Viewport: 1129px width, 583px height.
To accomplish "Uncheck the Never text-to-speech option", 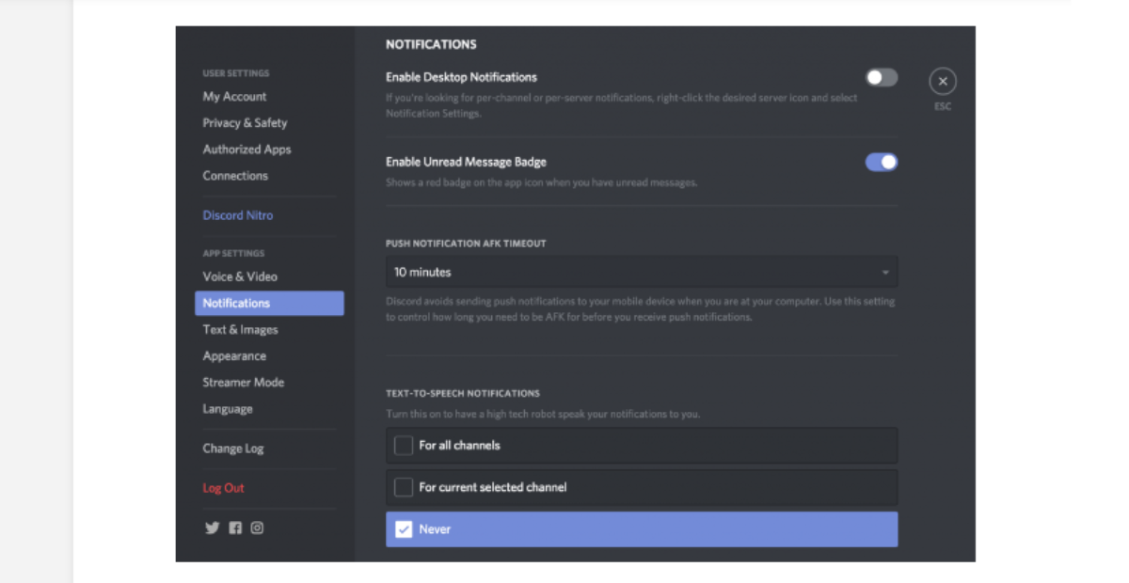I will tap(404, 529).
